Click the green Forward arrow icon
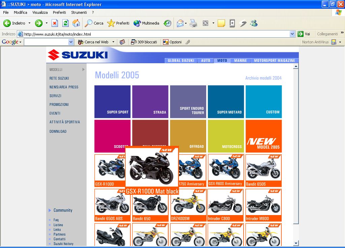This screenshot has height=248, width=345. tap(39, 23)
